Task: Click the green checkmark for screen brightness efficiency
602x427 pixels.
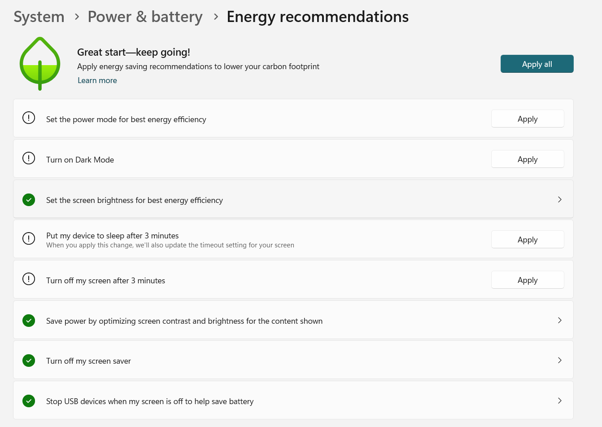Action: 29,200
